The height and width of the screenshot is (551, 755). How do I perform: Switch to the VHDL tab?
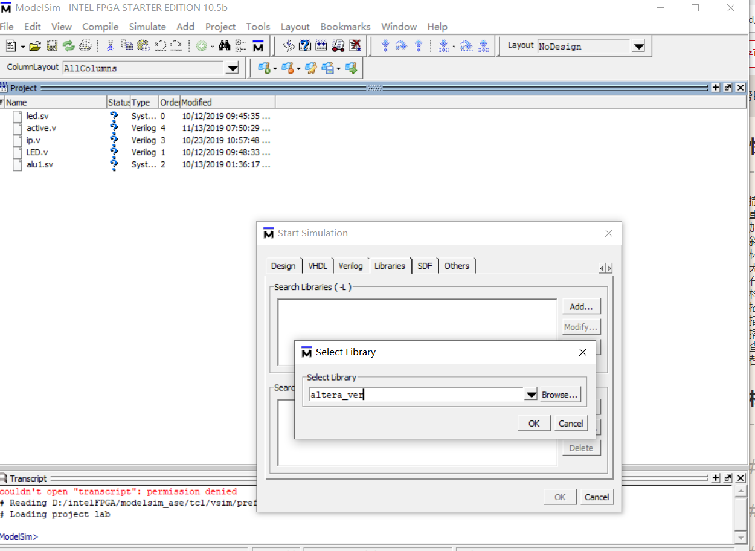(x=318, y=266)
